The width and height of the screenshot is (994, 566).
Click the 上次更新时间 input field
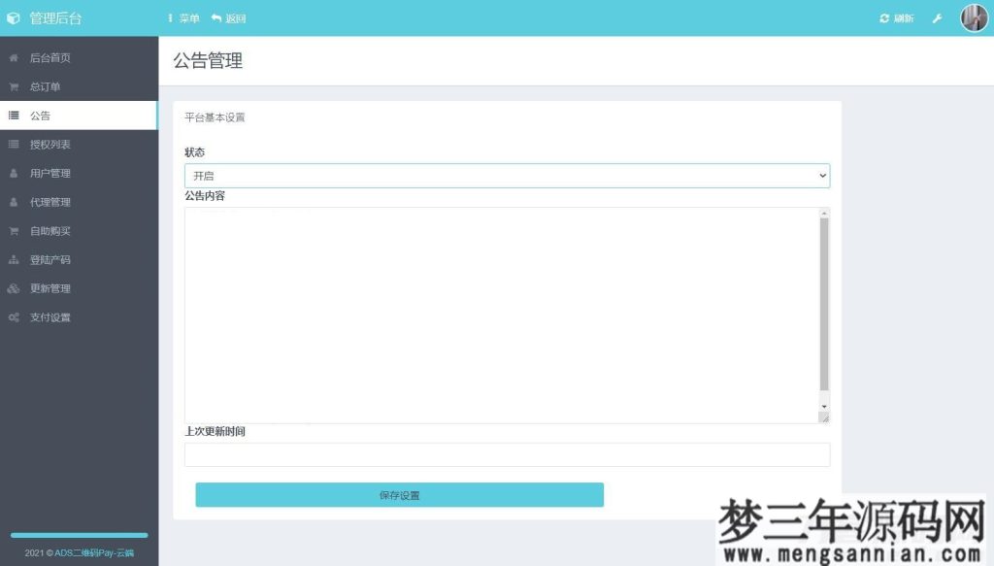pos(506,453)
